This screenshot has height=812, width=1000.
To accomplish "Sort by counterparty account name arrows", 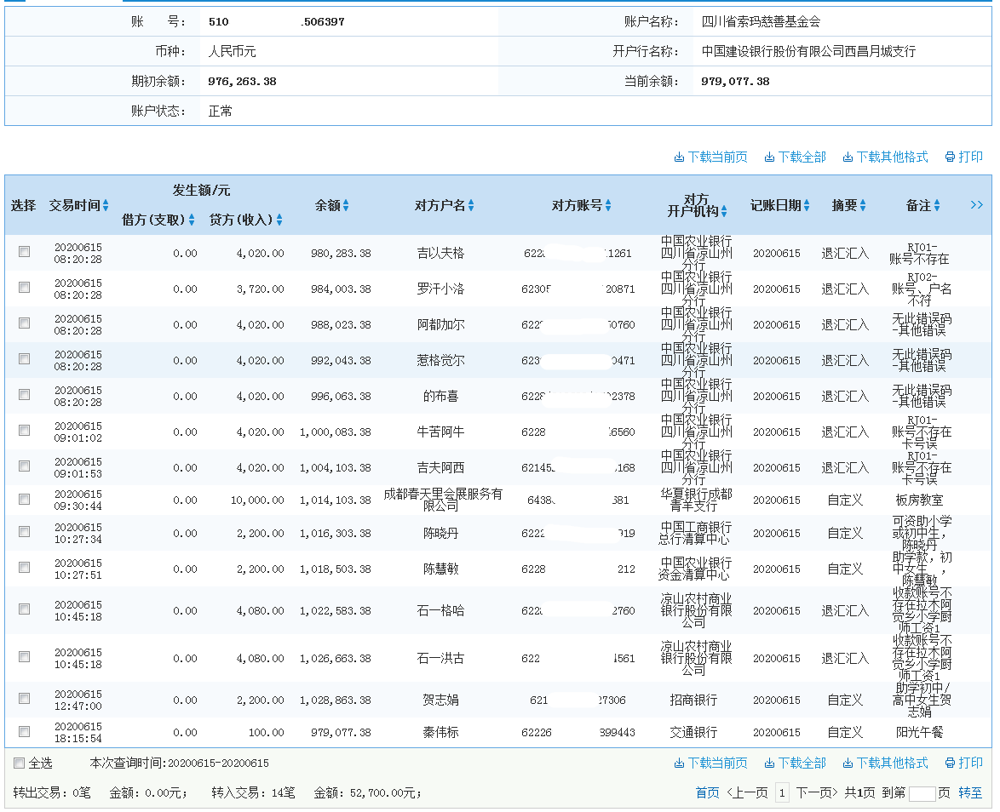I will pyautogui.click(x=471, y=206).
